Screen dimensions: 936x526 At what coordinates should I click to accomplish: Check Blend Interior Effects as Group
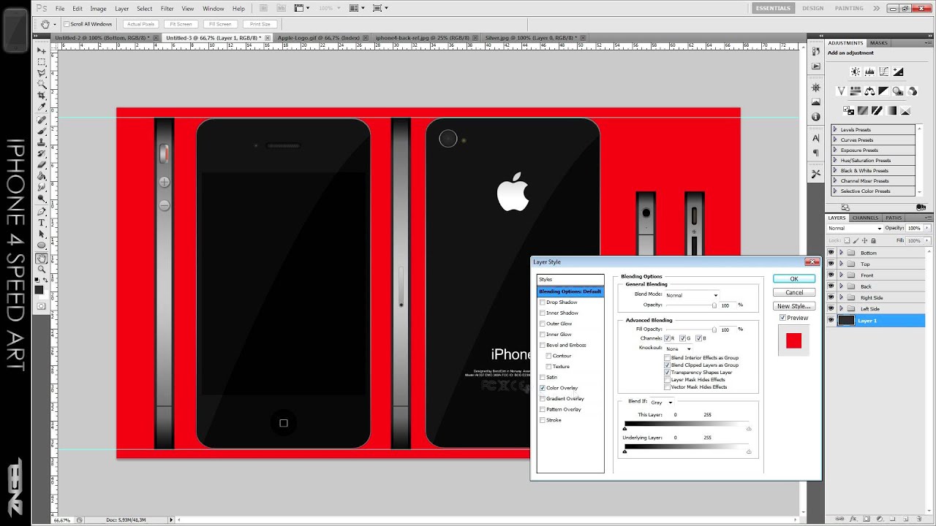coord(667,358)
